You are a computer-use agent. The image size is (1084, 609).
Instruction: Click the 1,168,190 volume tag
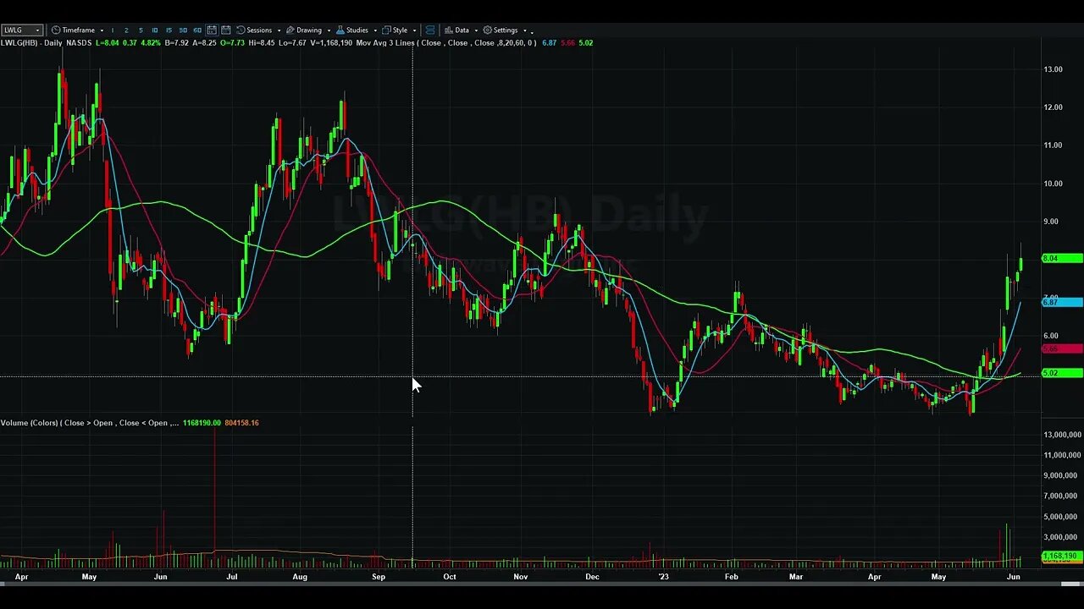coord(1061,557)
